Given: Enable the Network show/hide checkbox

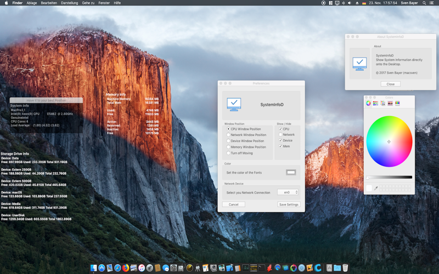Looking at the screenshot, I should (280, 134).
